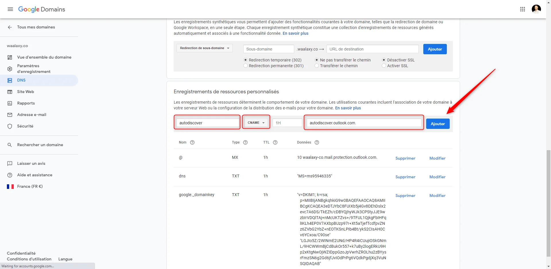The width and height of the screenshot is (551, 269).
Task: Click the URL de destination field
Action: (372, 49)
